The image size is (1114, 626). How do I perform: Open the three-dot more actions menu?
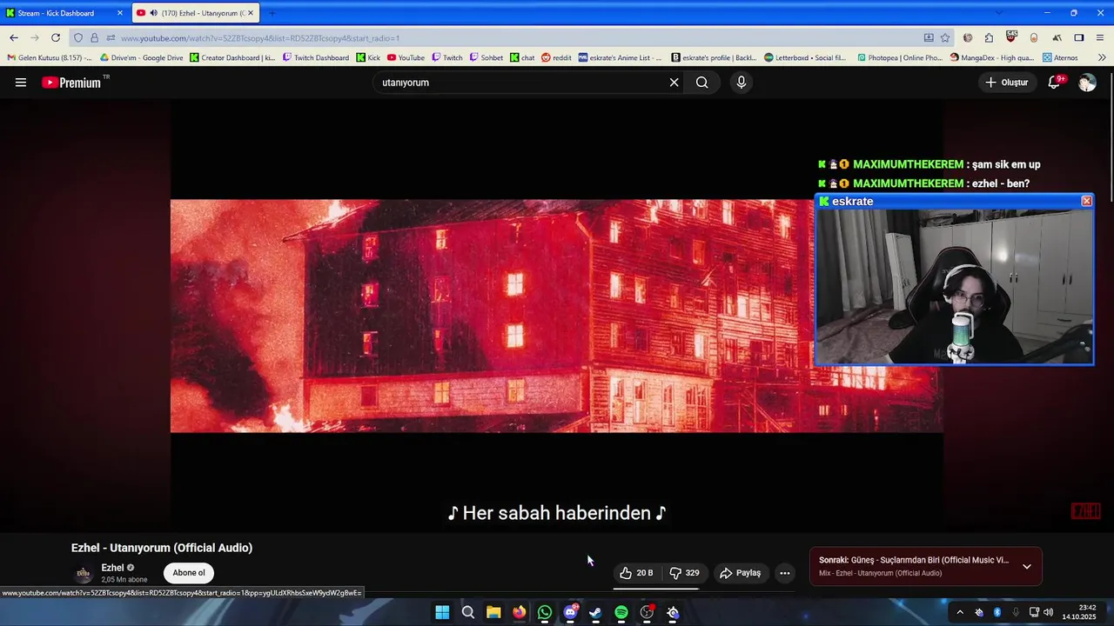click(784, 573)
